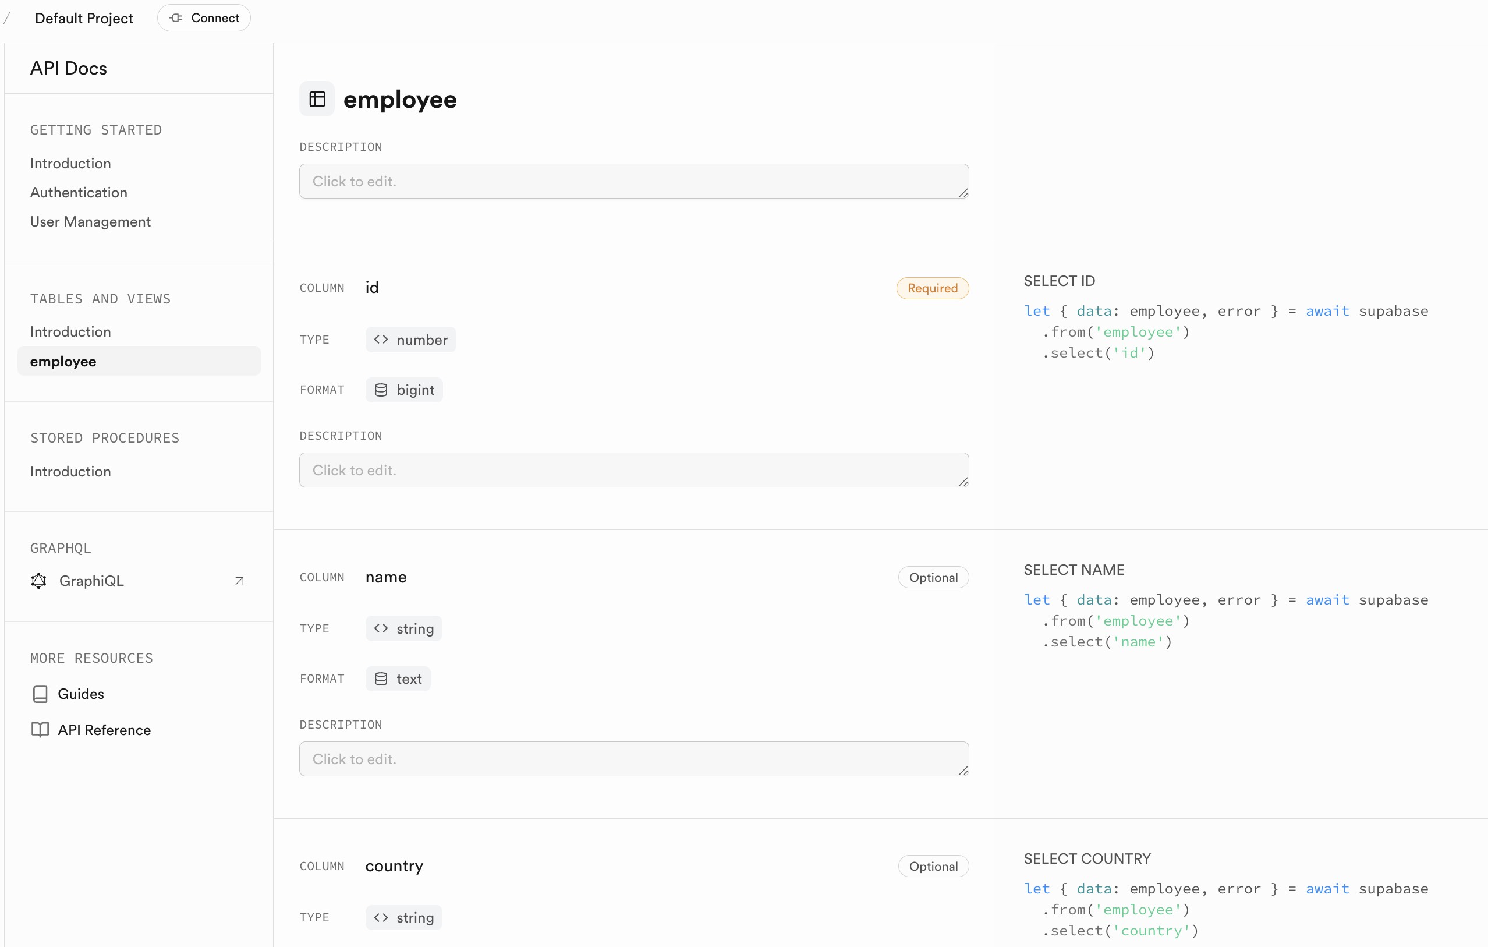
Task: Click the Guides book icon
Action: (x=40, y=694)
